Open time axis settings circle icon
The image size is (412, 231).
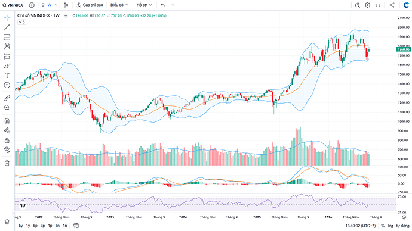click(404, 217)
